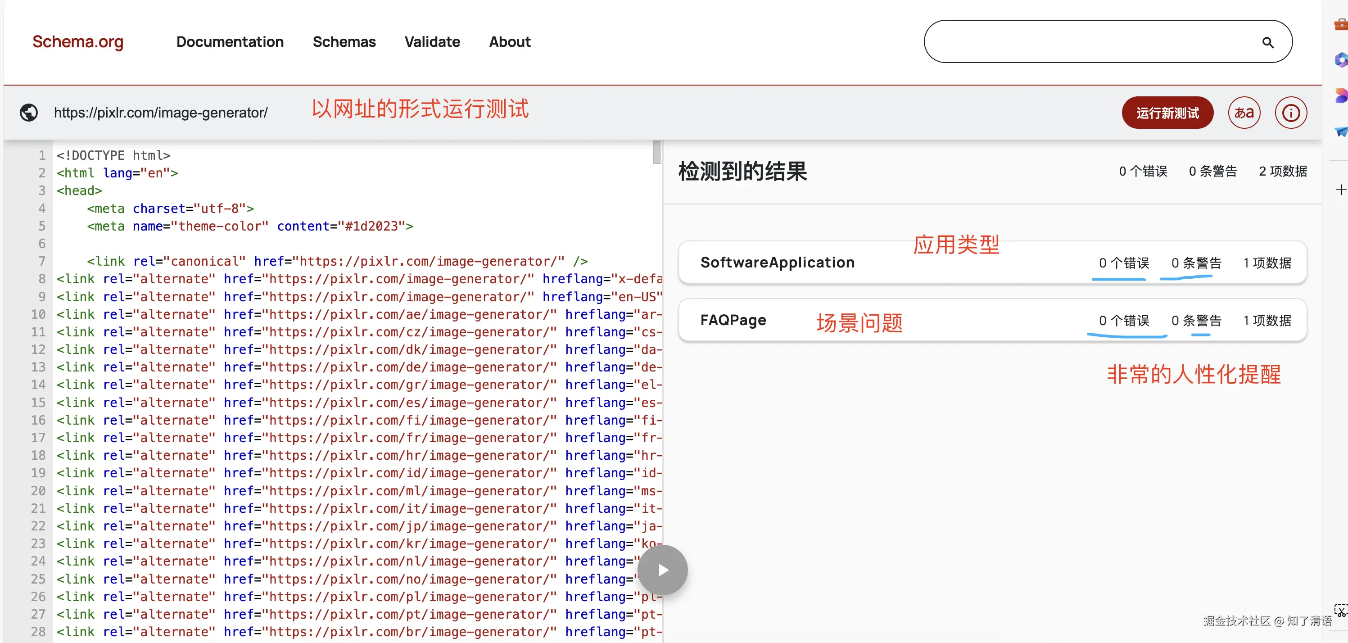Click the paper plane sidebar icon

[x=1341, y=131]
